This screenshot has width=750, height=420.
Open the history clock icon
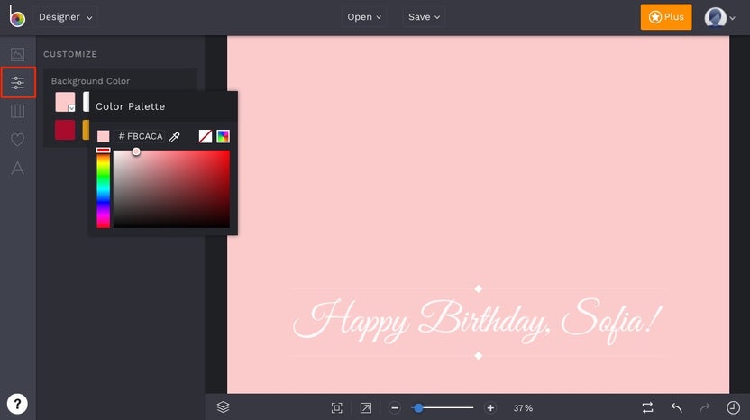coord(733,407)
